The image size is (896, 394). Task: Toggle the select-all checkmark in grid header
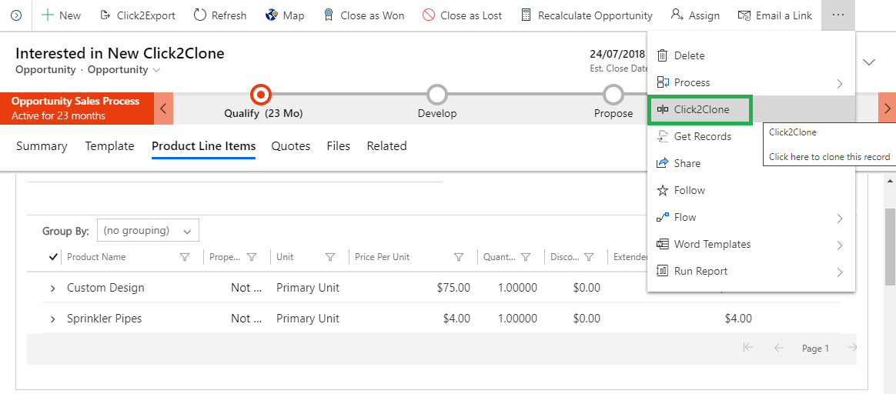(x=53, y=257)
